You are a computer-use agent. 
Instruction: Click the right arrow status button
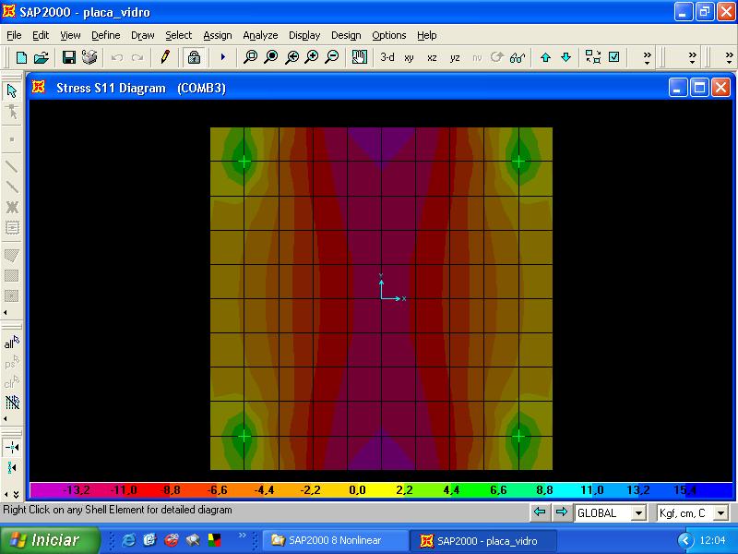pyautogui.click(x=561, y=512)
